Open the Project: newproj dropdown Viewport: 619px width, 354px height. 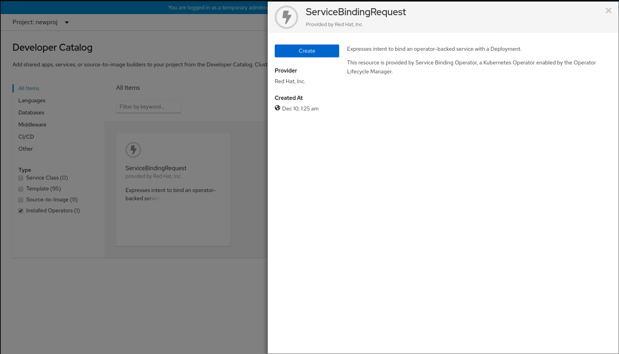pyautogui.click(x=41, y=22)
